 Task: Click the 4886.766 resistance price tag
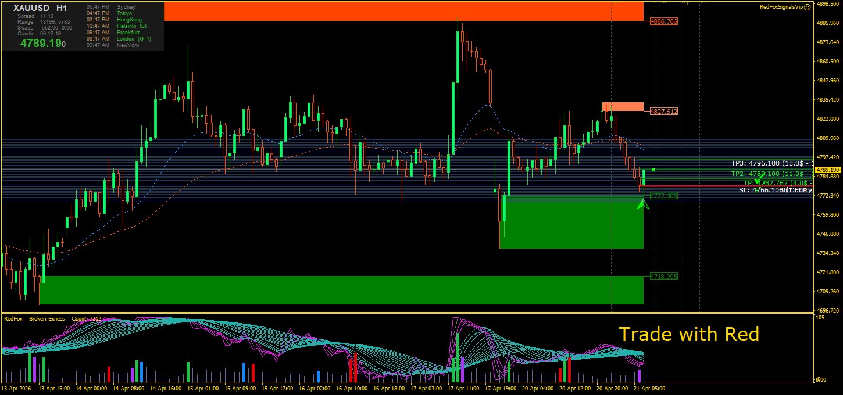tap(663, 21)
